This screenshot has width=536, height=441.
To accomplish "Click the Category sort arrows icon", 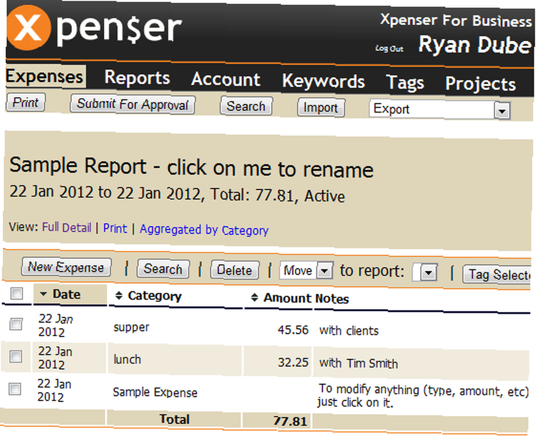I will [118, 295].
